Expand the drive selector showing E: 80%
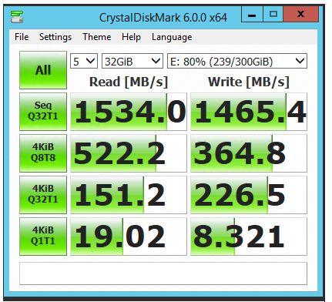Viewport: 332px width, 302px height. pos(237,61)
